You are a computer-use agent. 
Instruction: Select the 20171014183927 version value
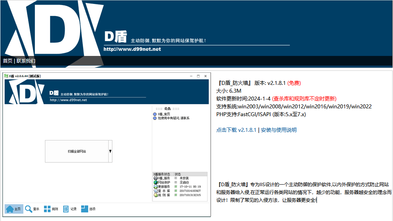click(190, 191)
